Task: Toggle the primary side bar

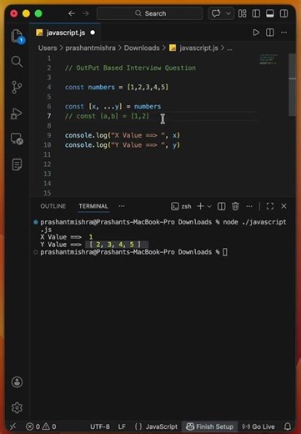Action: tap(256, 13)
